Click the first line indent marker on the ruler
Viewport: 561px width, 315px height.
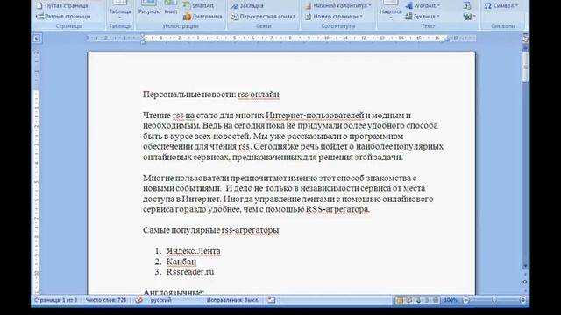(x=143, y=36)
